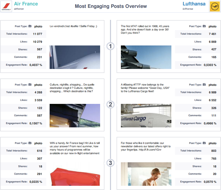Select Total Interactions value 803
Screen dimensions: 221x190
214,151
